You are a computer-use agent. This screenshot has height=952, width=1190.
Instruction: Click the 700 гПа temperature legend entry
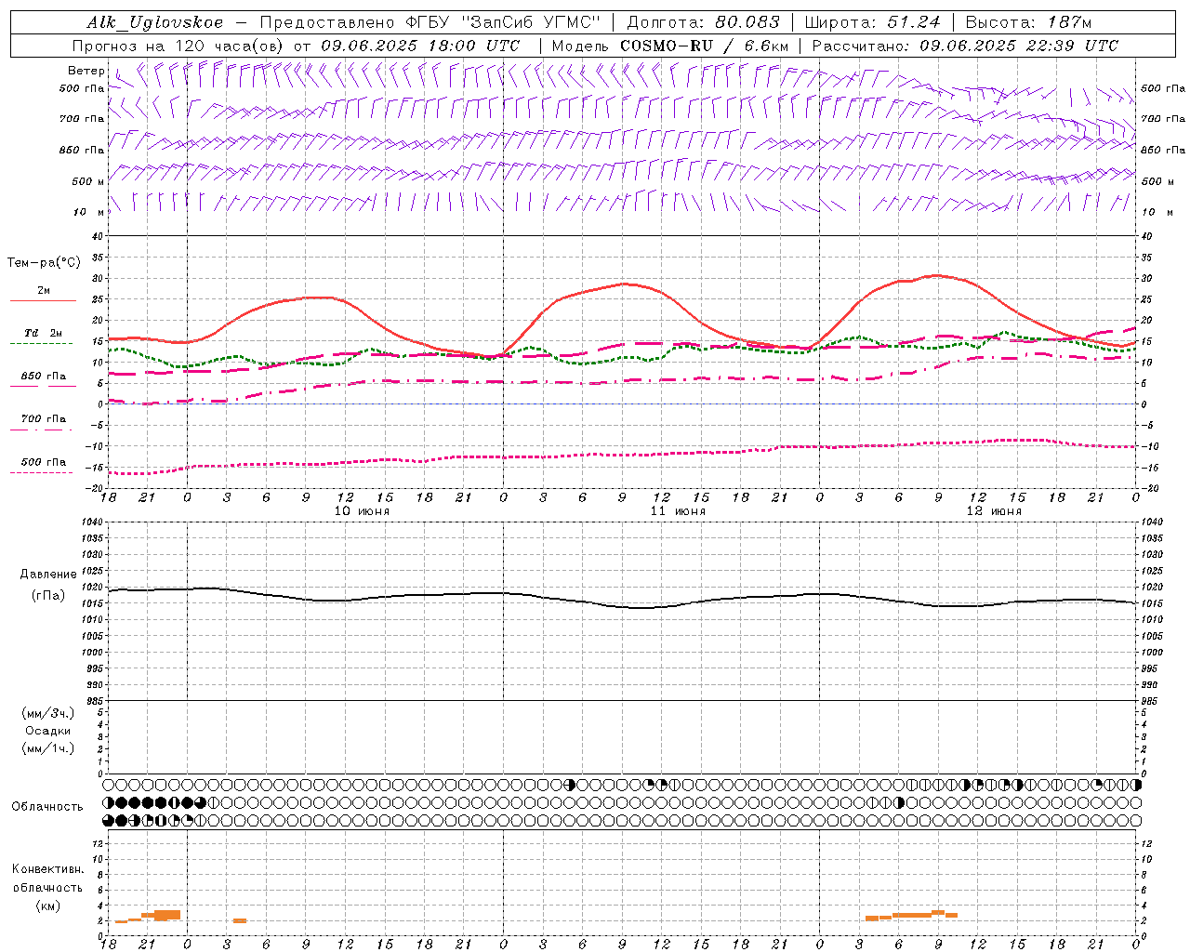pos(44,419)
